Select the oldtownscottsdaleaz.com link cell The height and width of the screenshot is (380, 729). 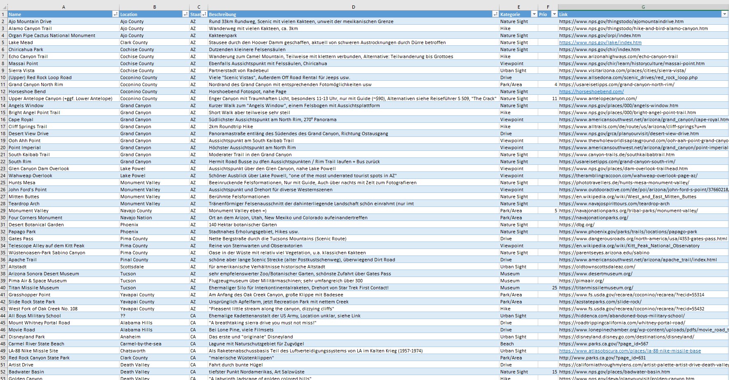tap(643, 267)
